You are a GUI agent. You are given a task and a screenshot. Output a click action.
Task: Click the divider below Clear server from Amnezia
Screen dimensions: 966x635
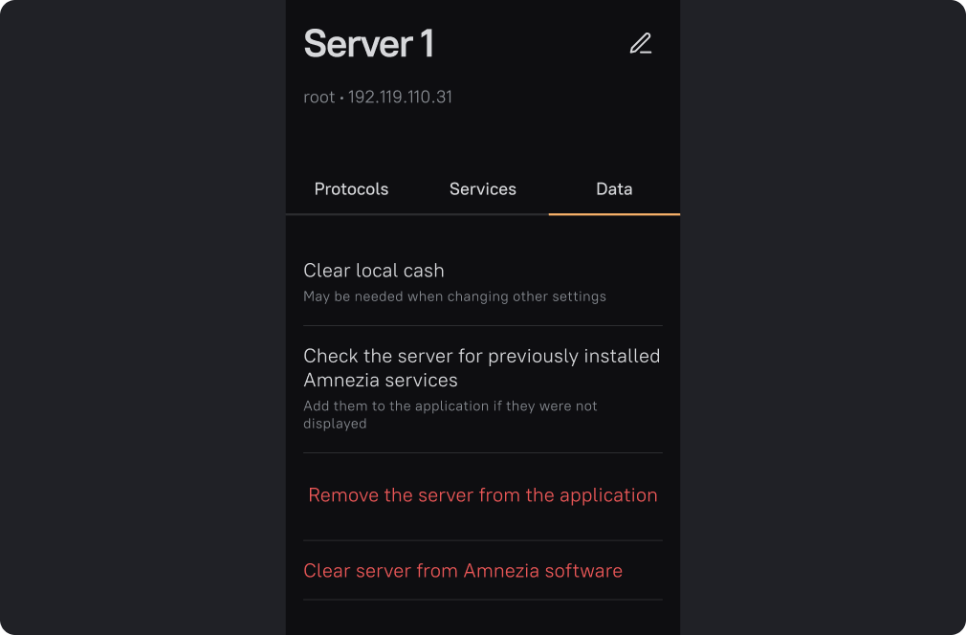pyautogui.click(x=482, y=600)
